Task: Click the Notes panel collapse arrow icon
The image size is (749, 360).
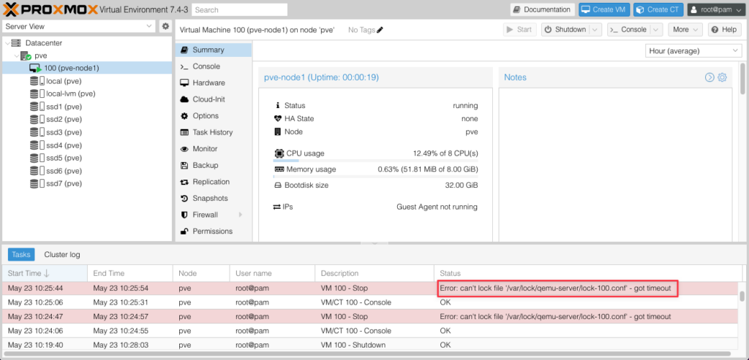Action: click(710, 77)
